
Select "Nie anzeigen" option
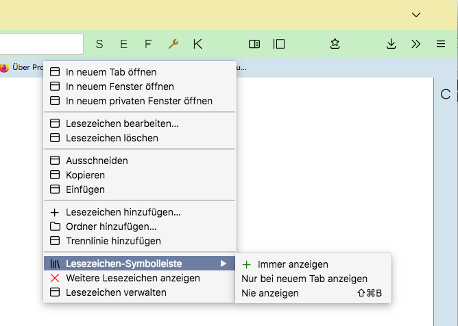pos(270,293)
